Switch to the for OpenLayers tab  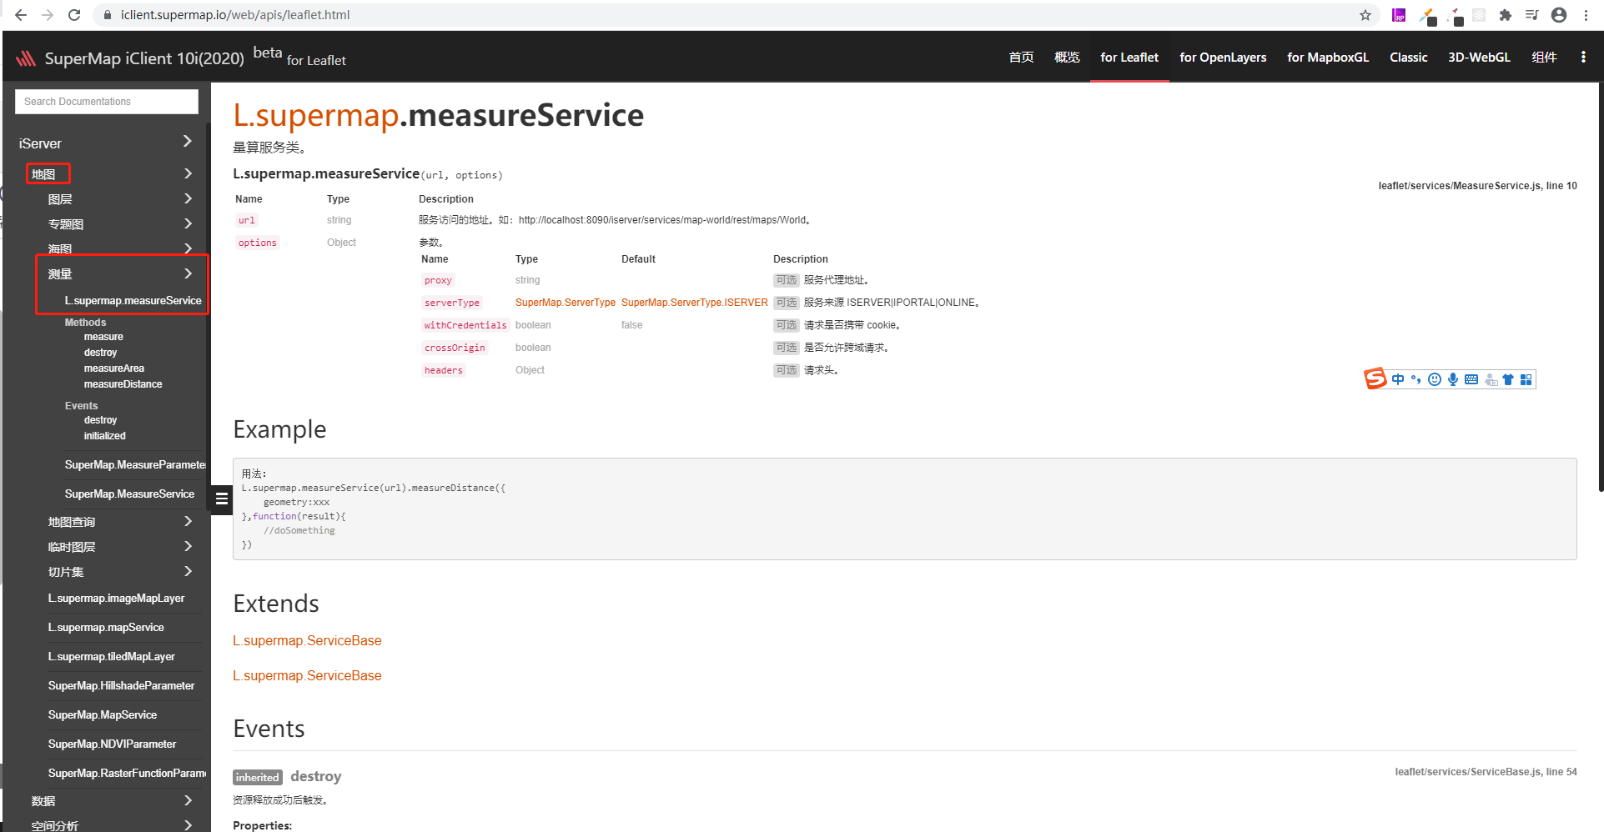point(1223,57)
